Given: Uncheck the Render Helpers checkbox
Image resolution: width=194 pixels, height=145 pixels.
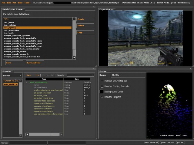Looking at the screenshot, I should pyautogui.click(x=102, y=97).
